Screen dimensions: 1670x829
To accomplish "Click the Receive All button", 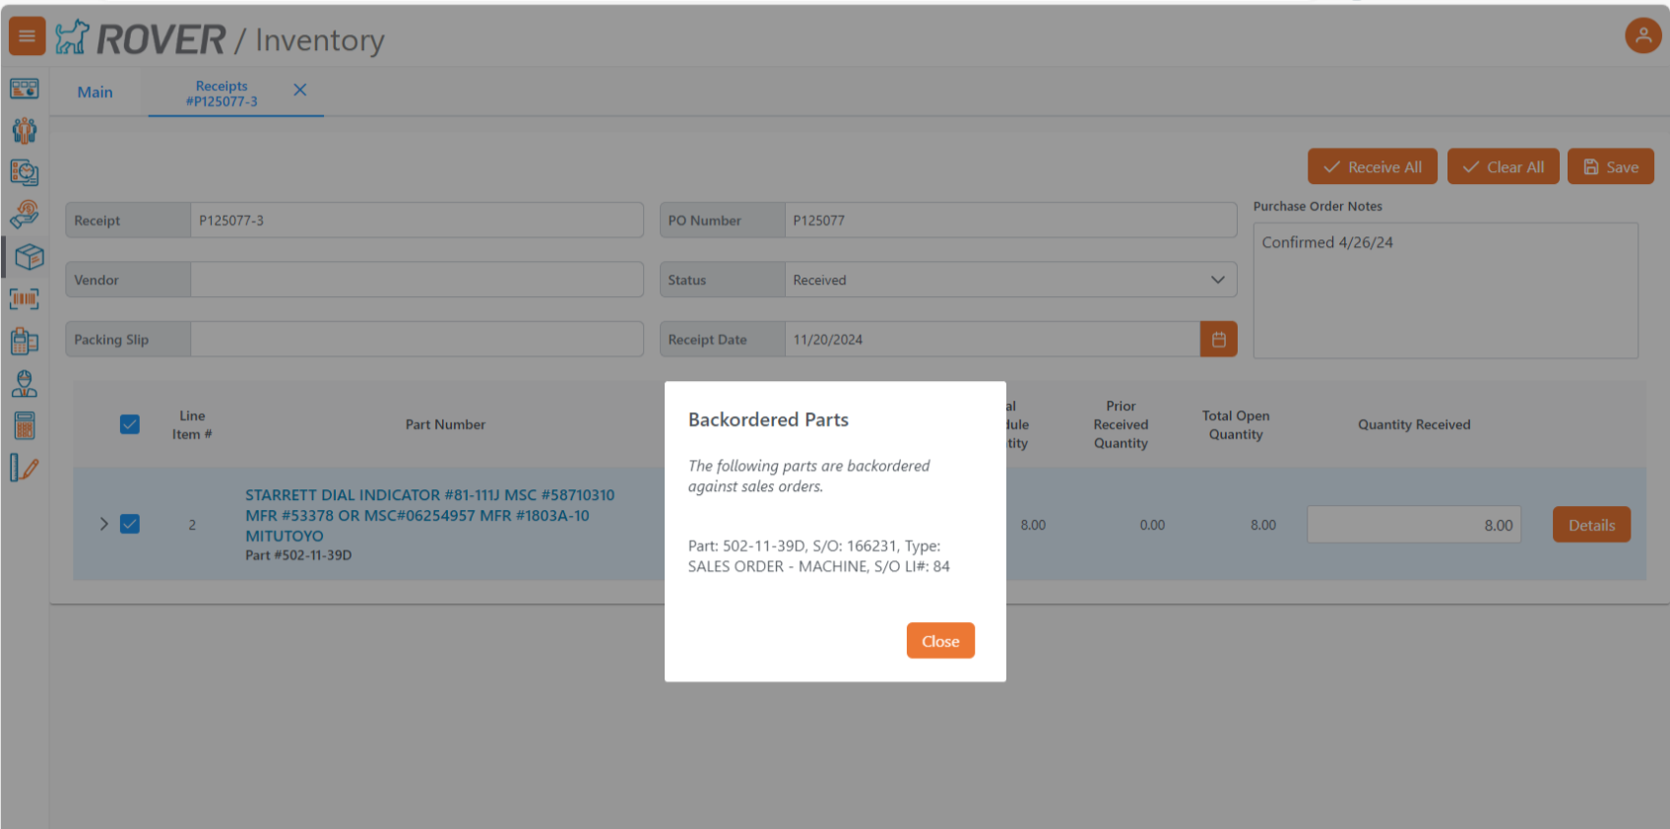I will coord(1373,166).
